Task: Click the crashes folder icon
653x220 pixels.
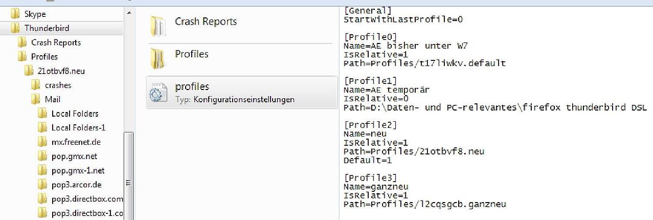Action: tap(36, 85)
